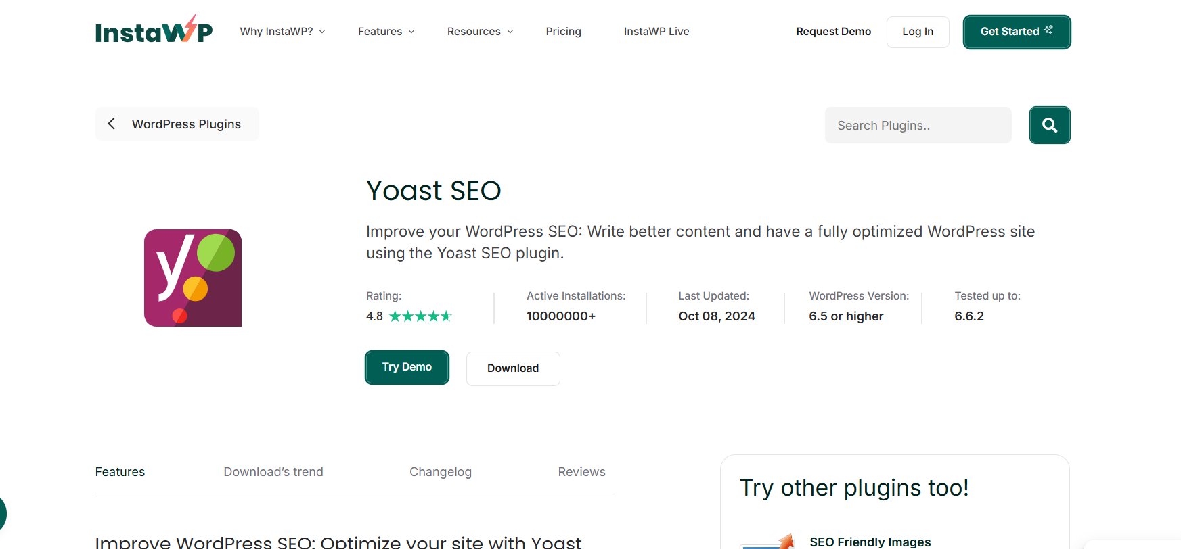The height and width of the screenshot is (549, 1181).
Task: Switch to the Changelog tab
Action: [441, 472]
